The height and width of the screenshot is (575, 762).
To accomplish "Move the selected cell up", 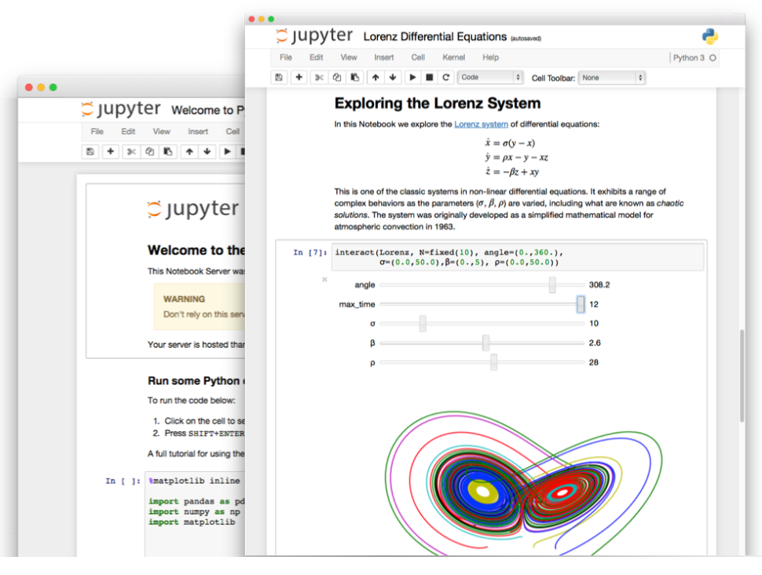I will 376,77.
